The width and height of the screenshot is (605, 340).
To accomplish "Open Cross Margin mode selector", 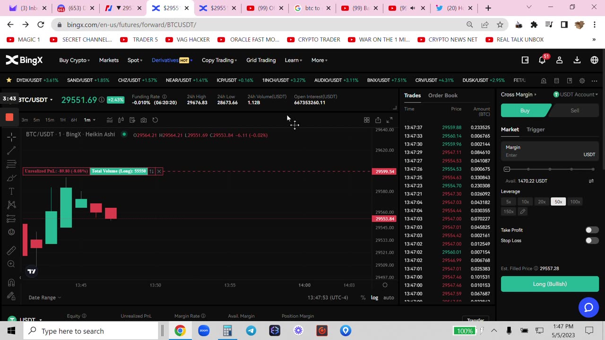I will tap(519, 94).
